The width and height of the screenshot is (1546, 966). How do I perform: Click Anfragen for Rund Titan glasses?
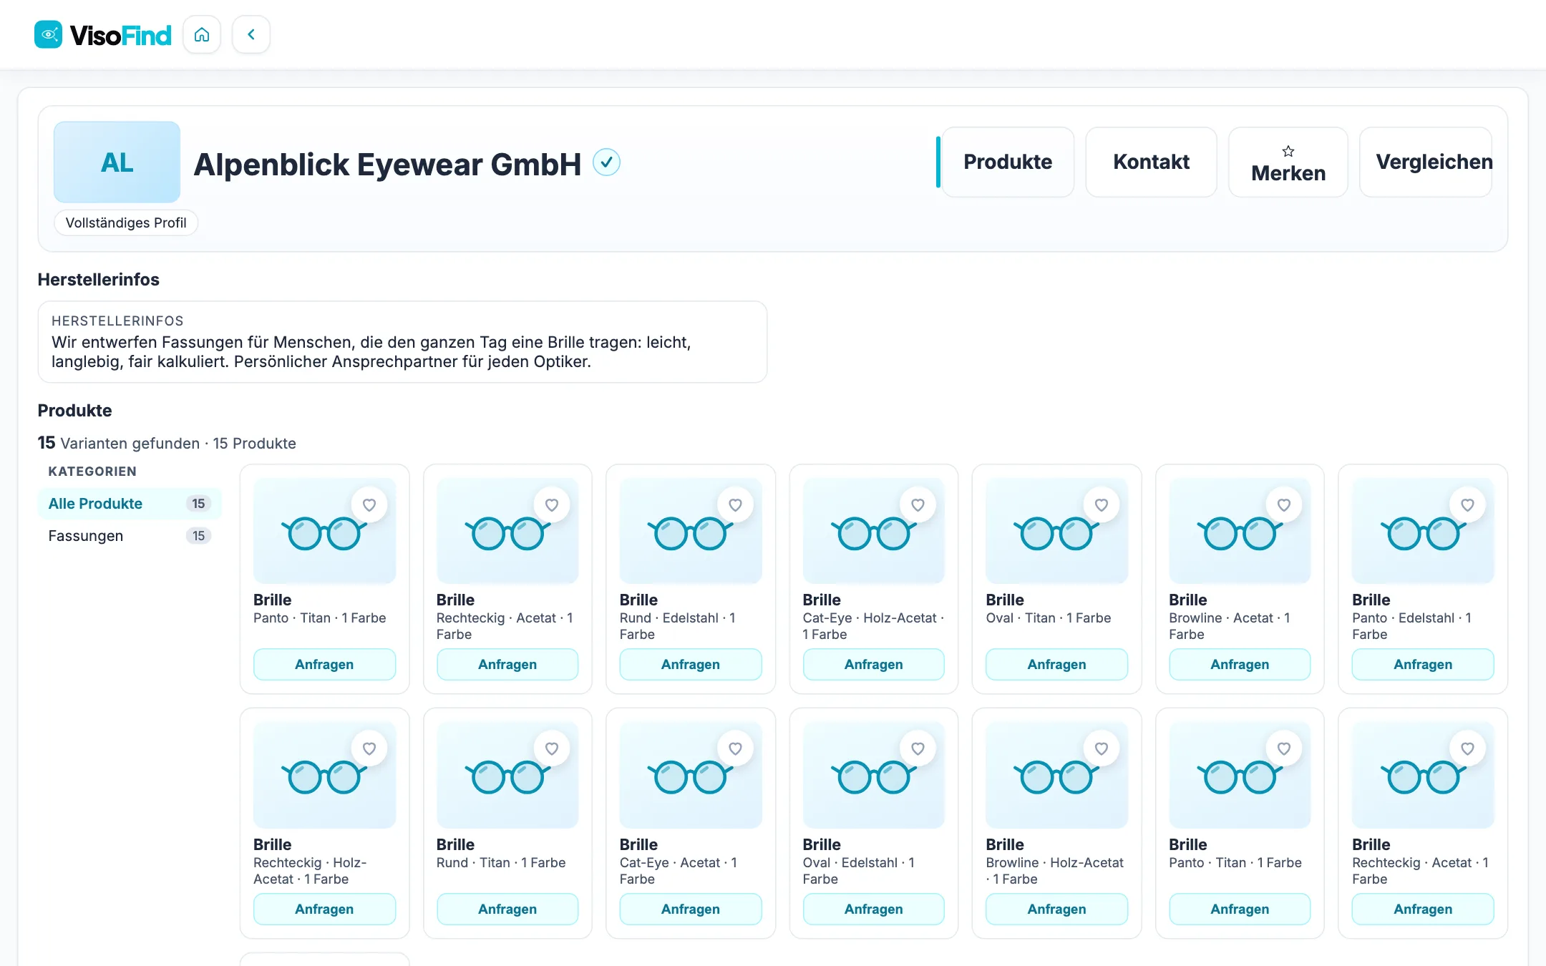click(507, 909)
